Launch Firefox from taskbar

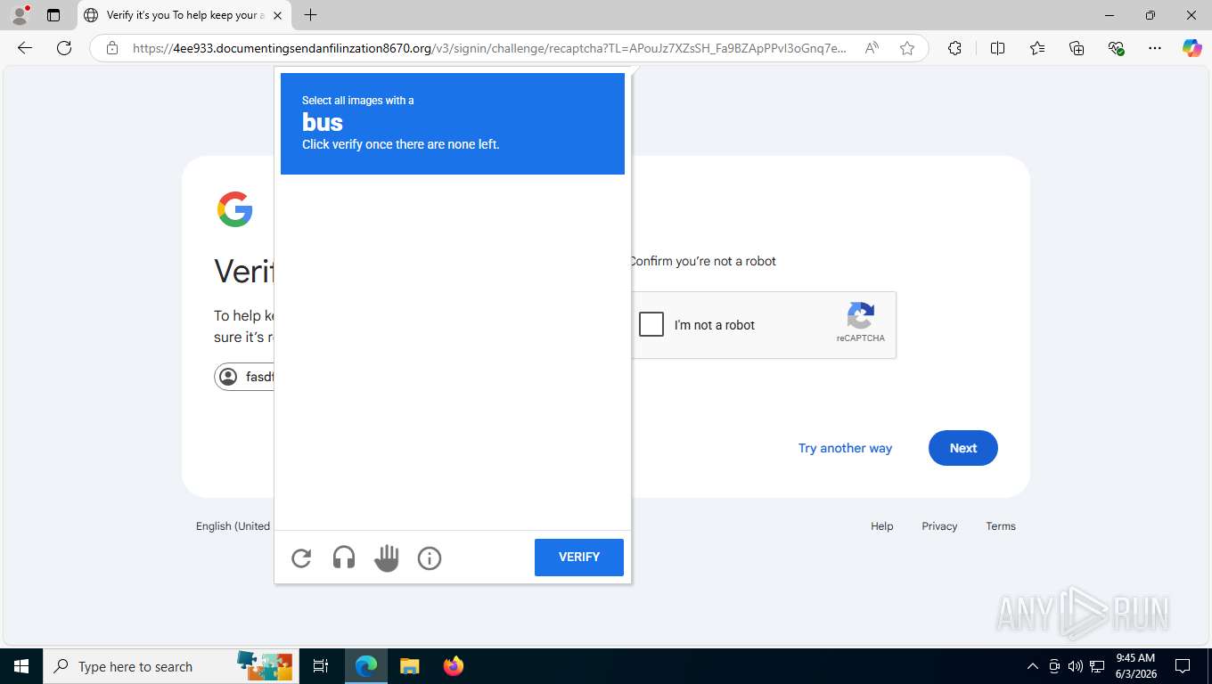453,666
